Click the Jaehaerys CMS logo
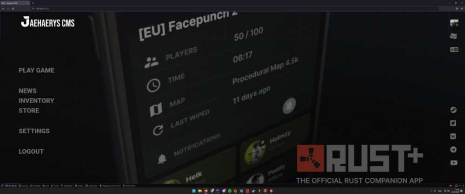The width and height of the screenshot is (465, 194). pyautogui.click(x=48, y=22)
